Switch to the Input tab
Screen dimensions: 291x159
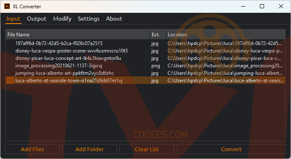(13, 19)
